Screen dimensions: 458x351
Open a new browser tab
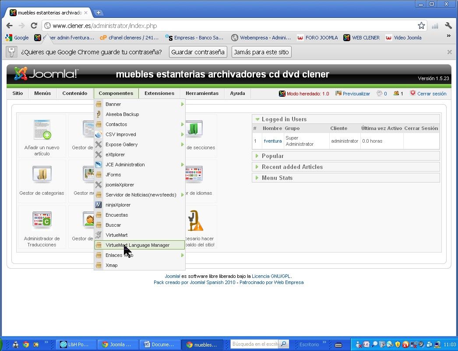(x=99, y=13)
